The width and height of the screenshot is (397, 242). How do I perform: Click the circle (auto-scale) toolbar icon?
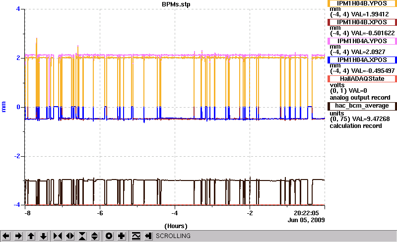tap(109, 236)
